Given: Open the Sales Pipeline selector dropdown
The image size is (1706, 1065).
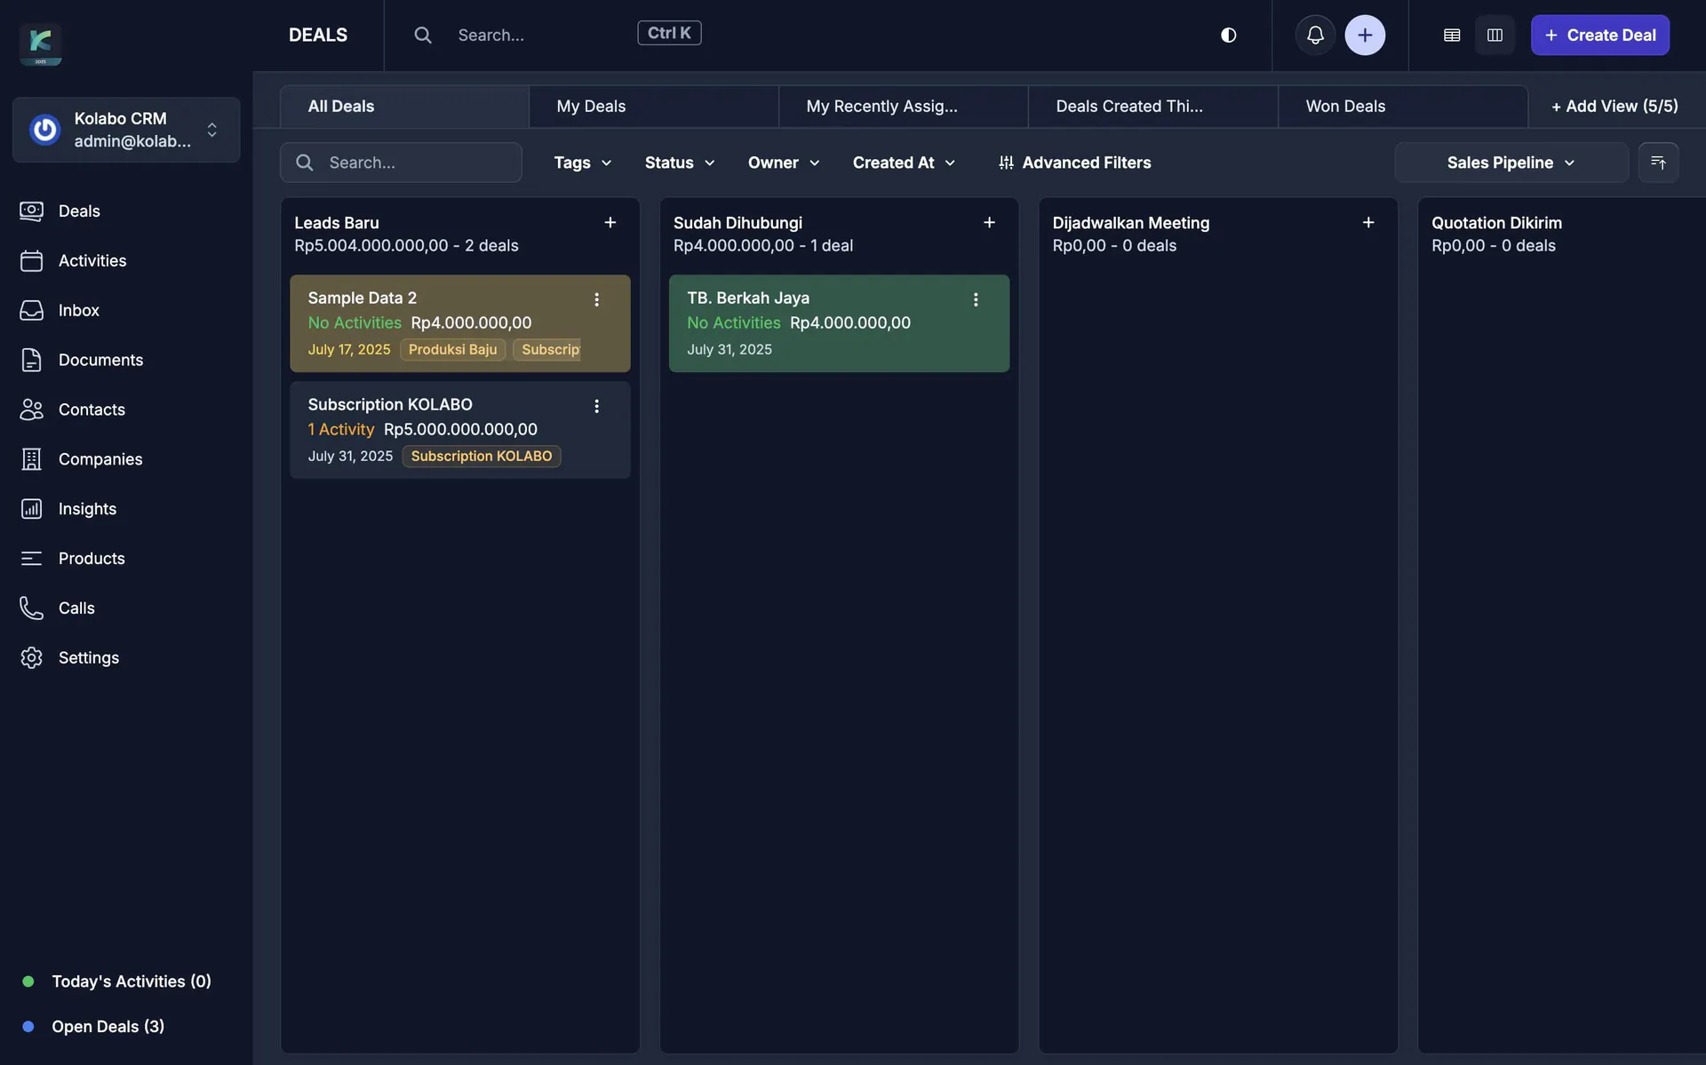Looking at the screenshot, I should (1511, 163).
